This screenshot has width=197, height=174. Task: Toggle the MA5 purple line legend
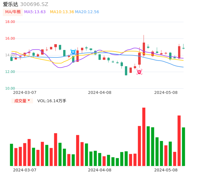(x=35, y=12)
